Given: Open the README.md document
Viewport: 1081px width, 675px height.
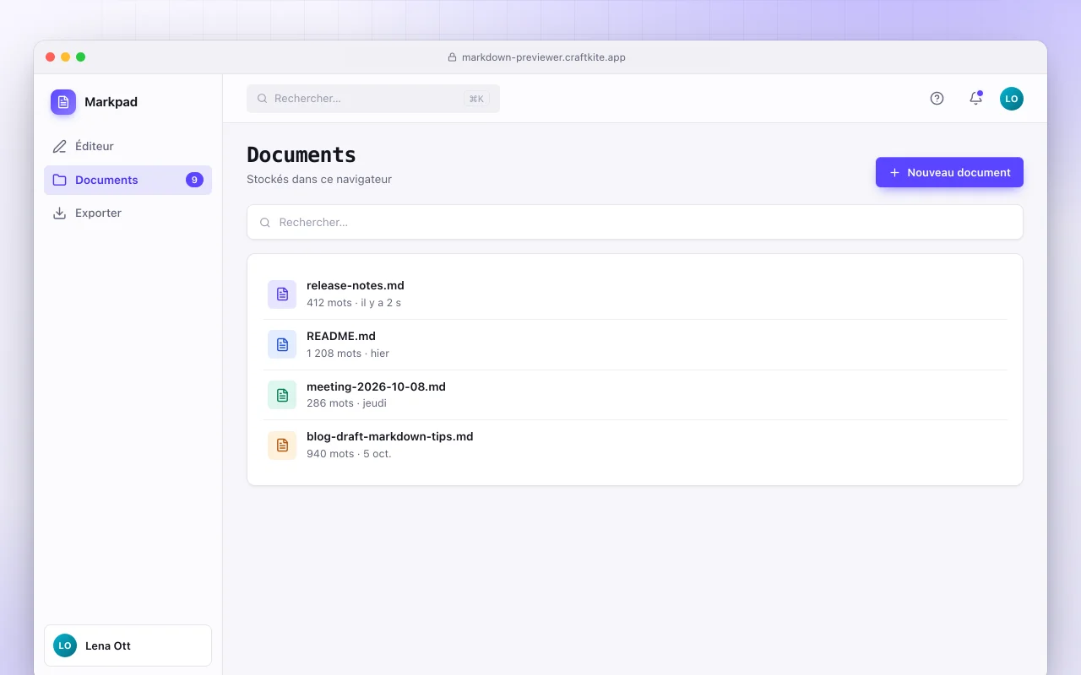Looking at the screenshot, I should click(635, 344).
